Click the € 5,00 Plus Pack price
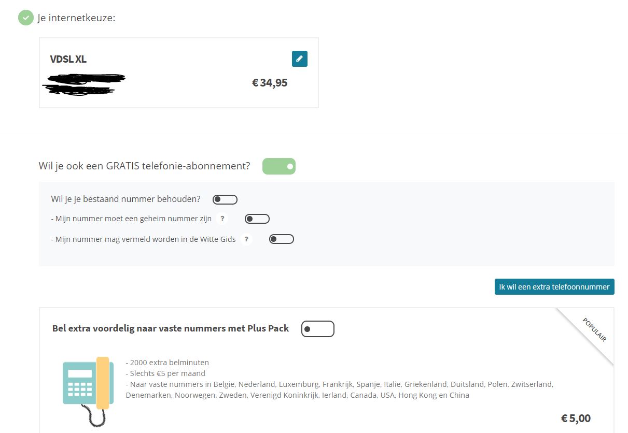 [576, 418]
